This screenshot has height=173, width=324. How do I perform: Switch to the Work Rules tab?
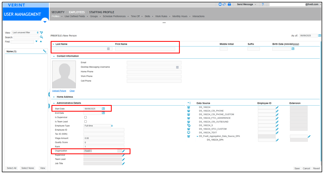tap(161, 16)
